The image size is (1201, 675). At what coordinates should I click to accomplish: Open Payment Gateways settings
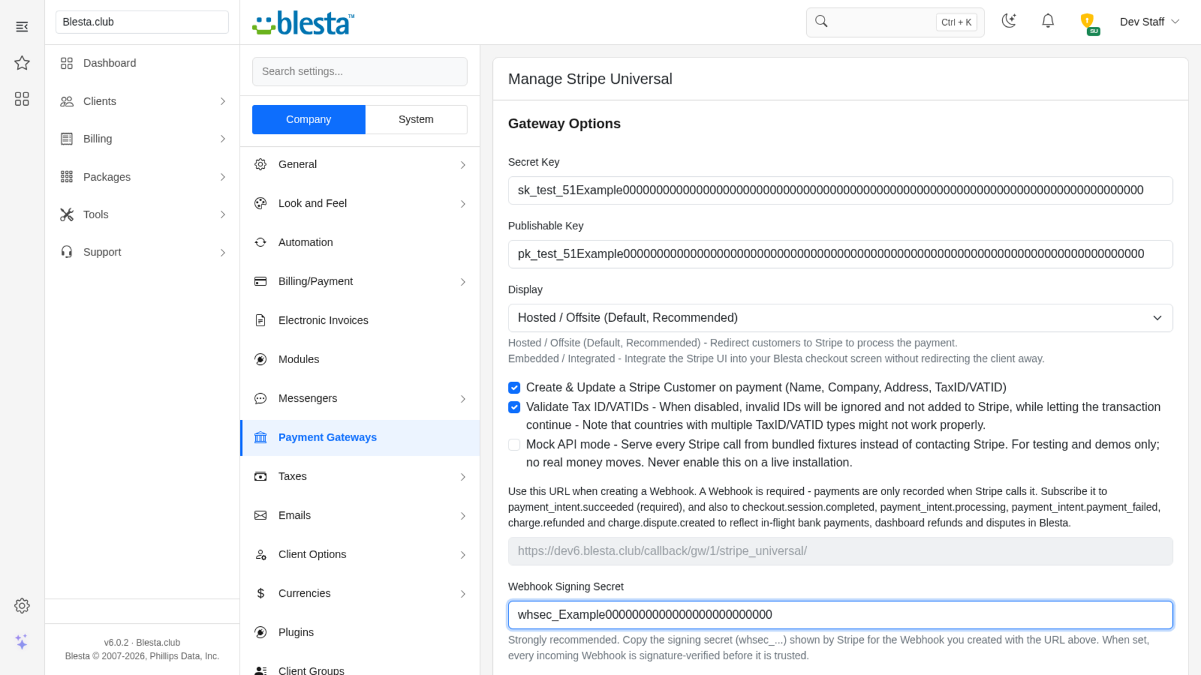point(360,437)
